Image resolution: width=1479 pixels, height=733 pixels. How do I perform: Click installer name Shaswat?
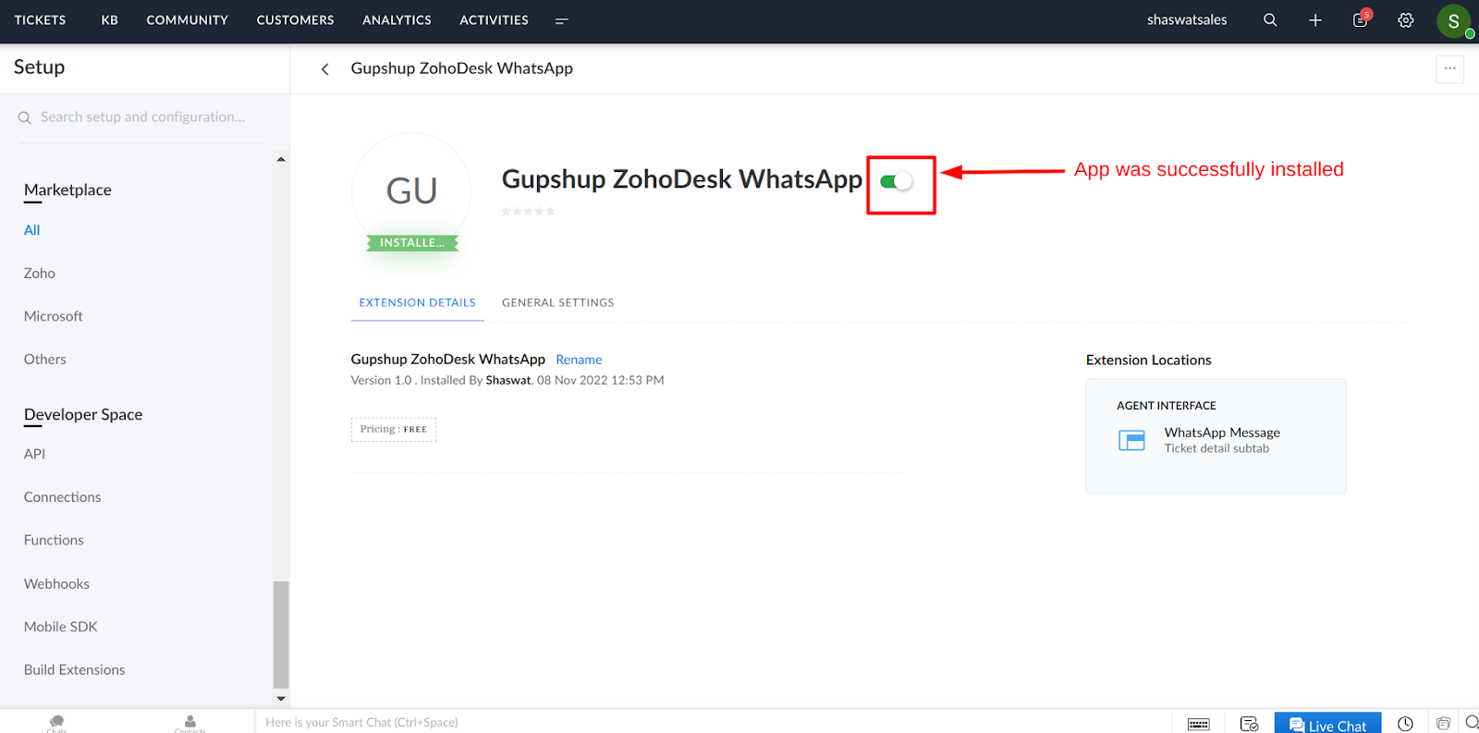(x=508, y=380)
